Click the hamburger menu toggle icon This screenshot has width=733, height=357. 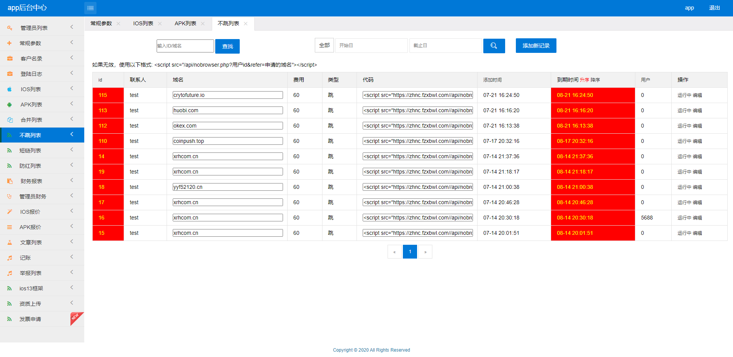90,8
